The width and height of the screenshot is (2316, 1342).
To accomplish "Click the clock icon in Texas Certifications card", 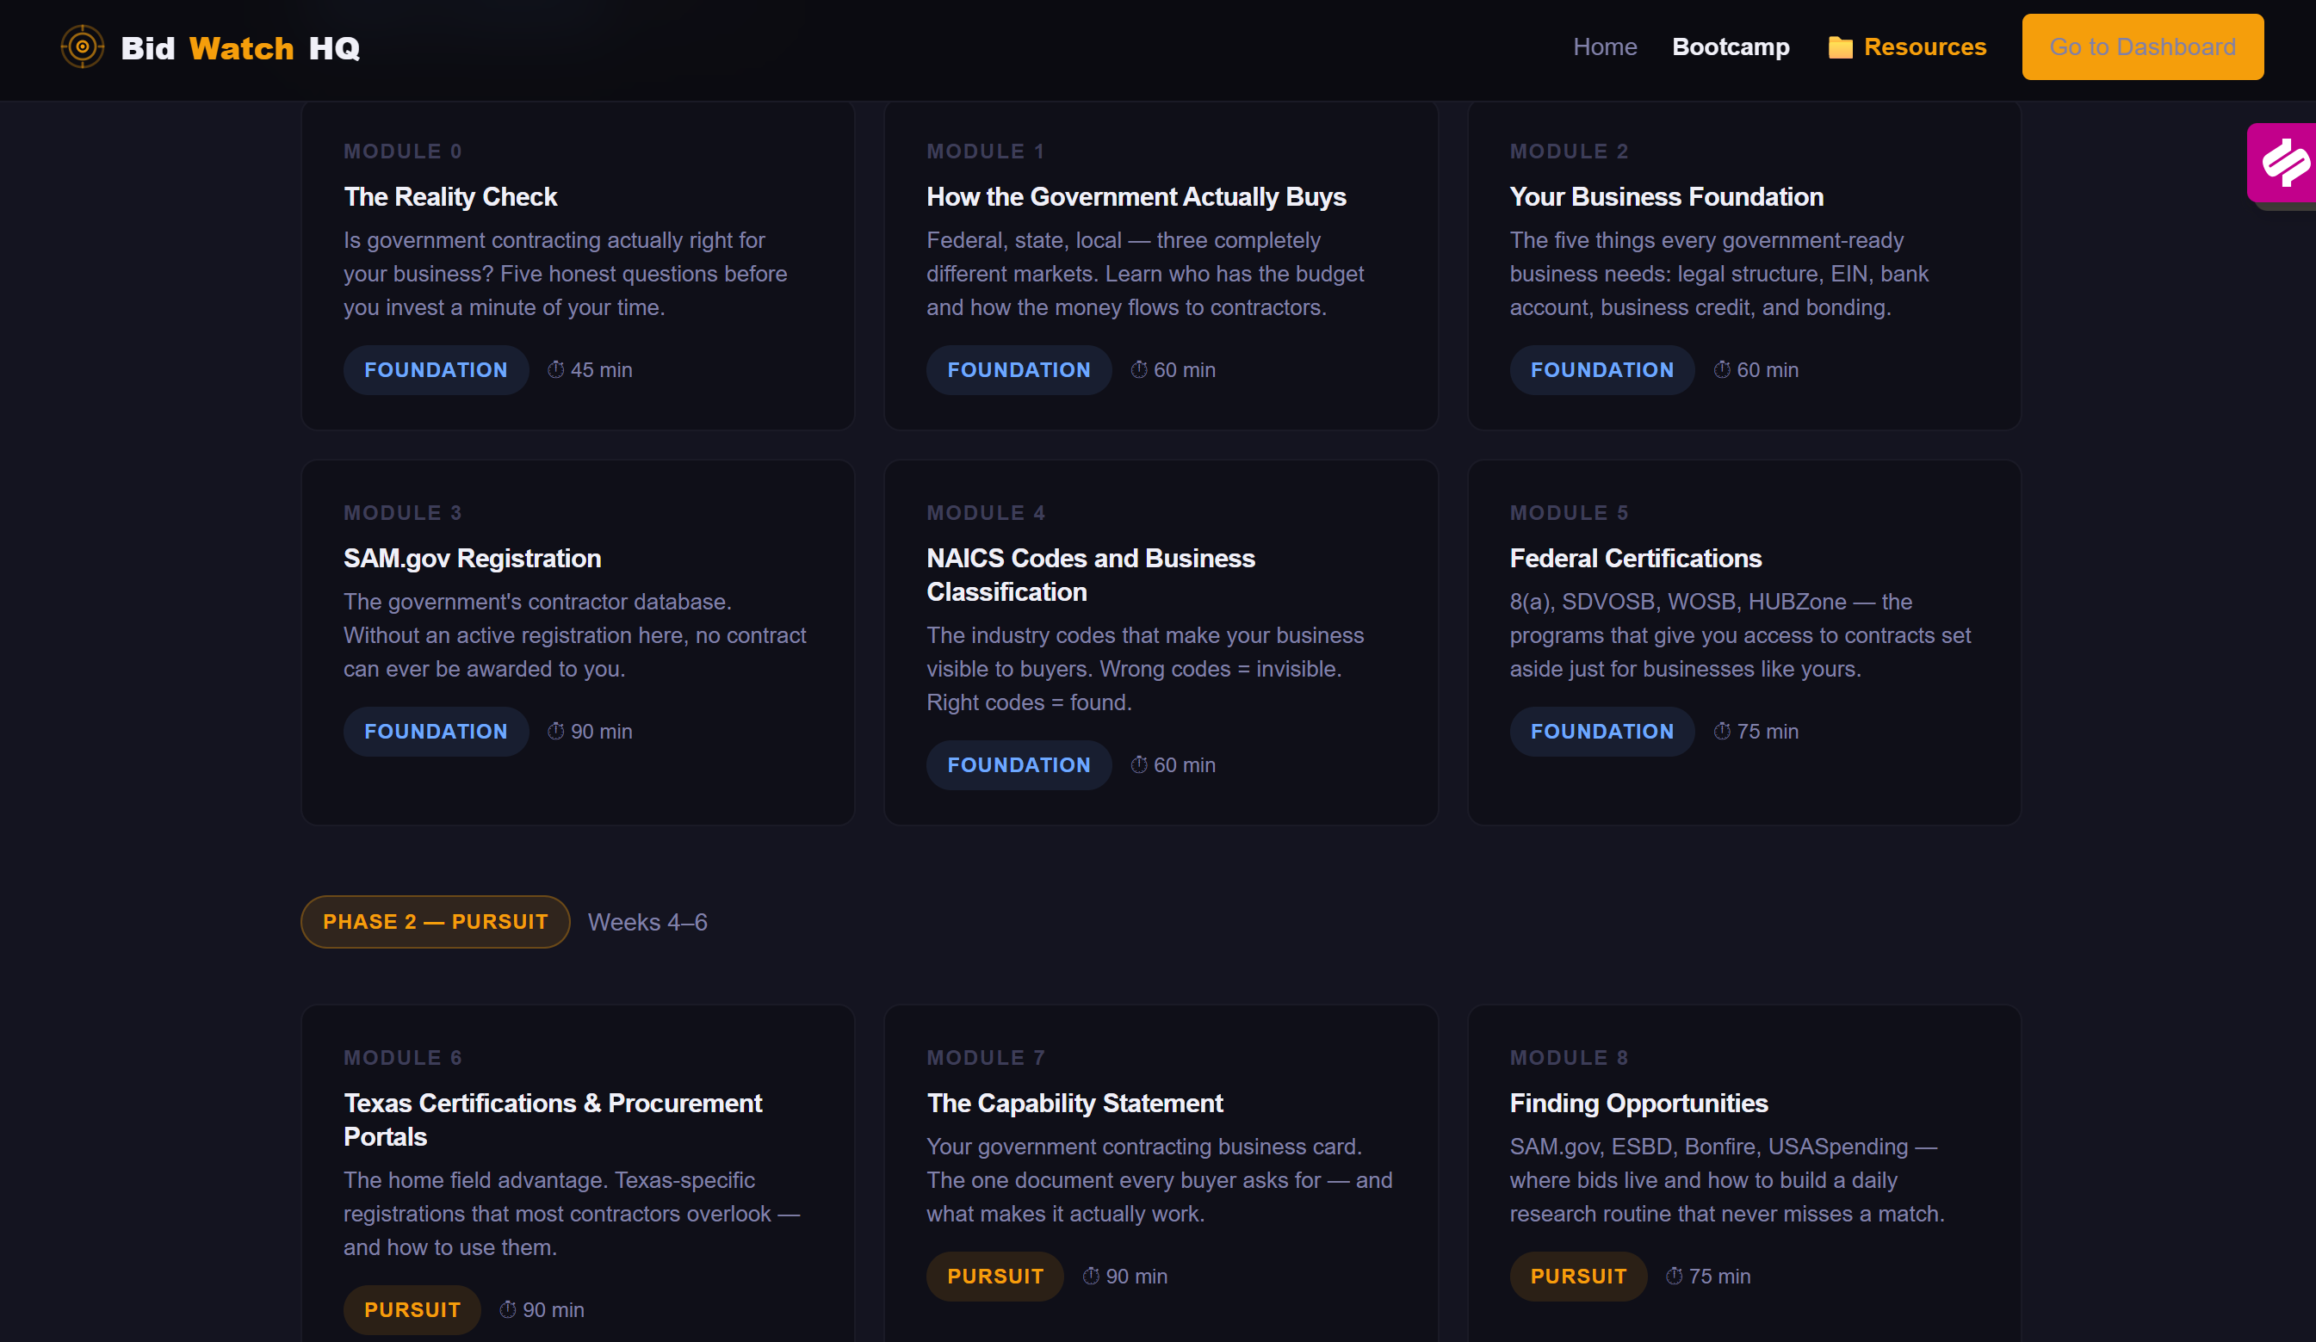I will 507,1310.
